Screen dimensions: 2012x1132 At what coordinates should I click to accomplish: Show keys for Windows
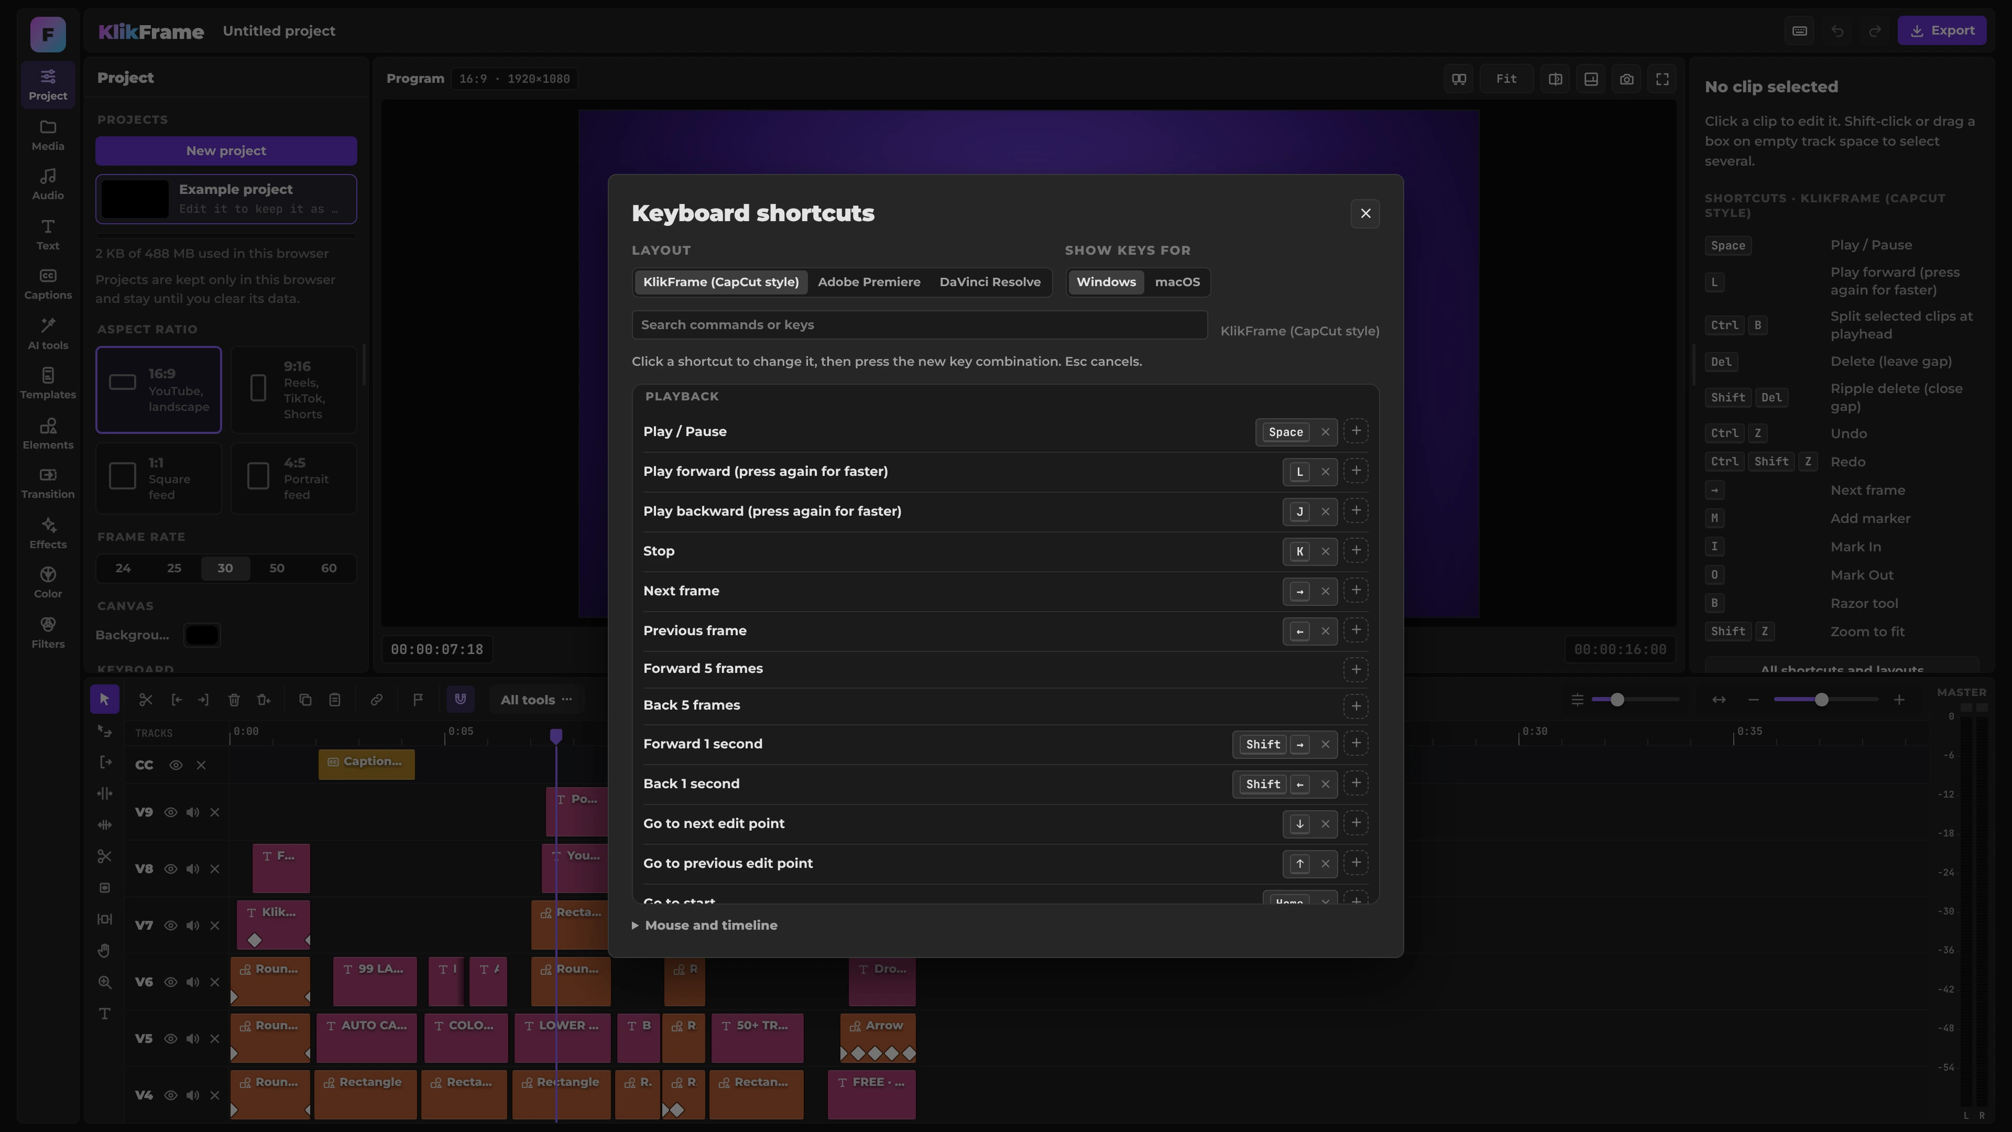pos(1106,282)
